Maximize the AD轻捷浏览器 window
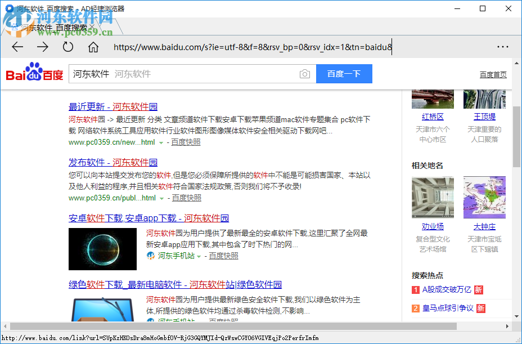The width and height of the screenshot is (522, 344). (x=483, y=8)
